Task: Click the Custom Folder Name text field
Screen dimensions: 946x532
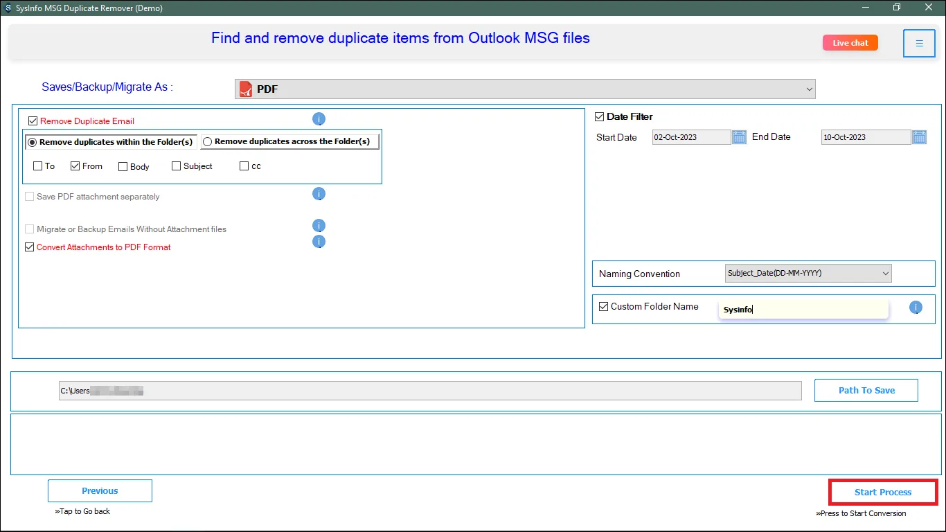Action: pos(803,310)
